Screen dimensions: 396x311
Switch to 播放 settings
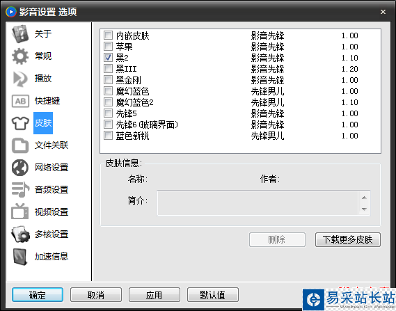(x=43, y=79)
